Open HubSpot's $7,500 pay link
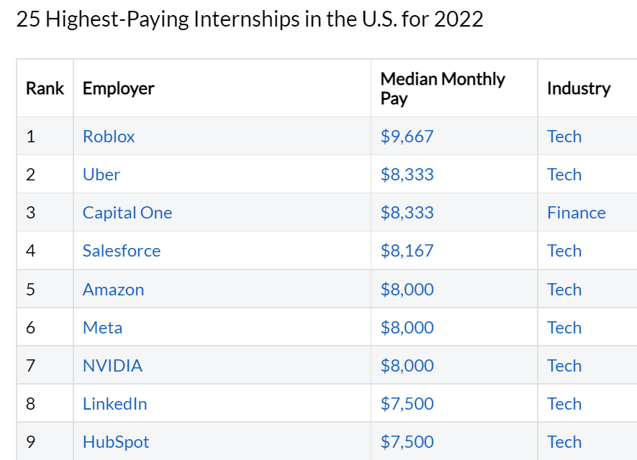This screenshot has height=460, width=637. click(x=407, y=442)
